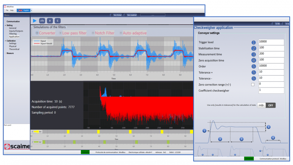
Task: Switch the OFF toggle for tolerance stats
Action: [270, 105]
